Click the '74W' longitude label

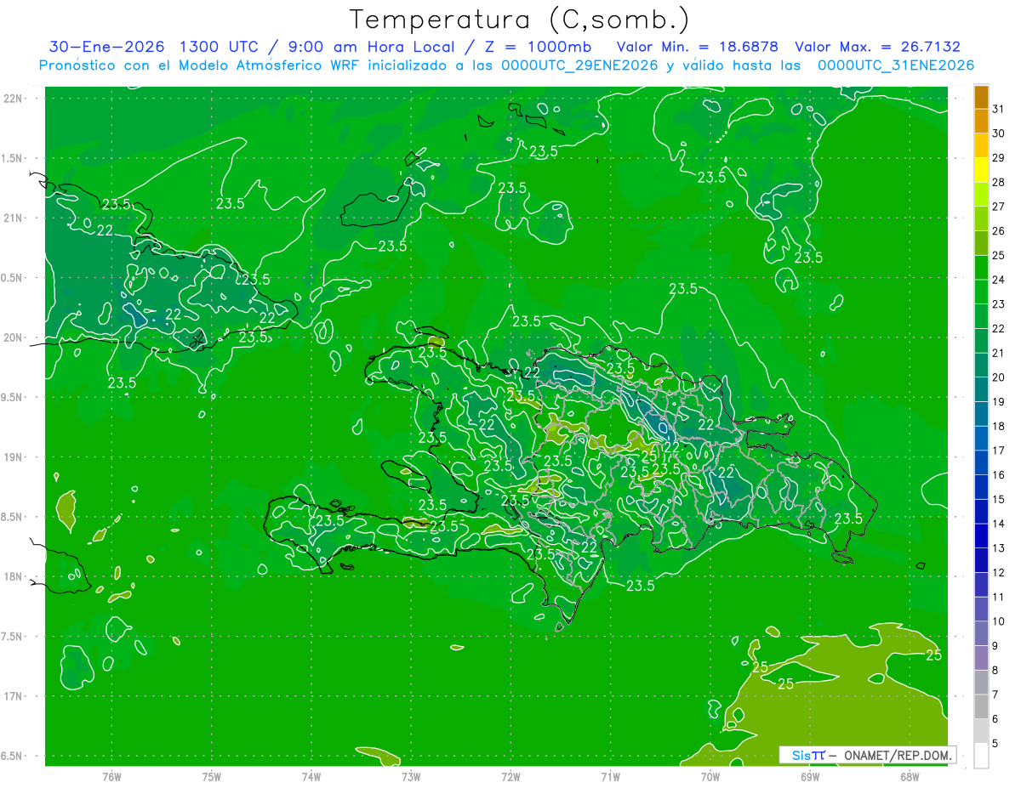coord(311,776)
